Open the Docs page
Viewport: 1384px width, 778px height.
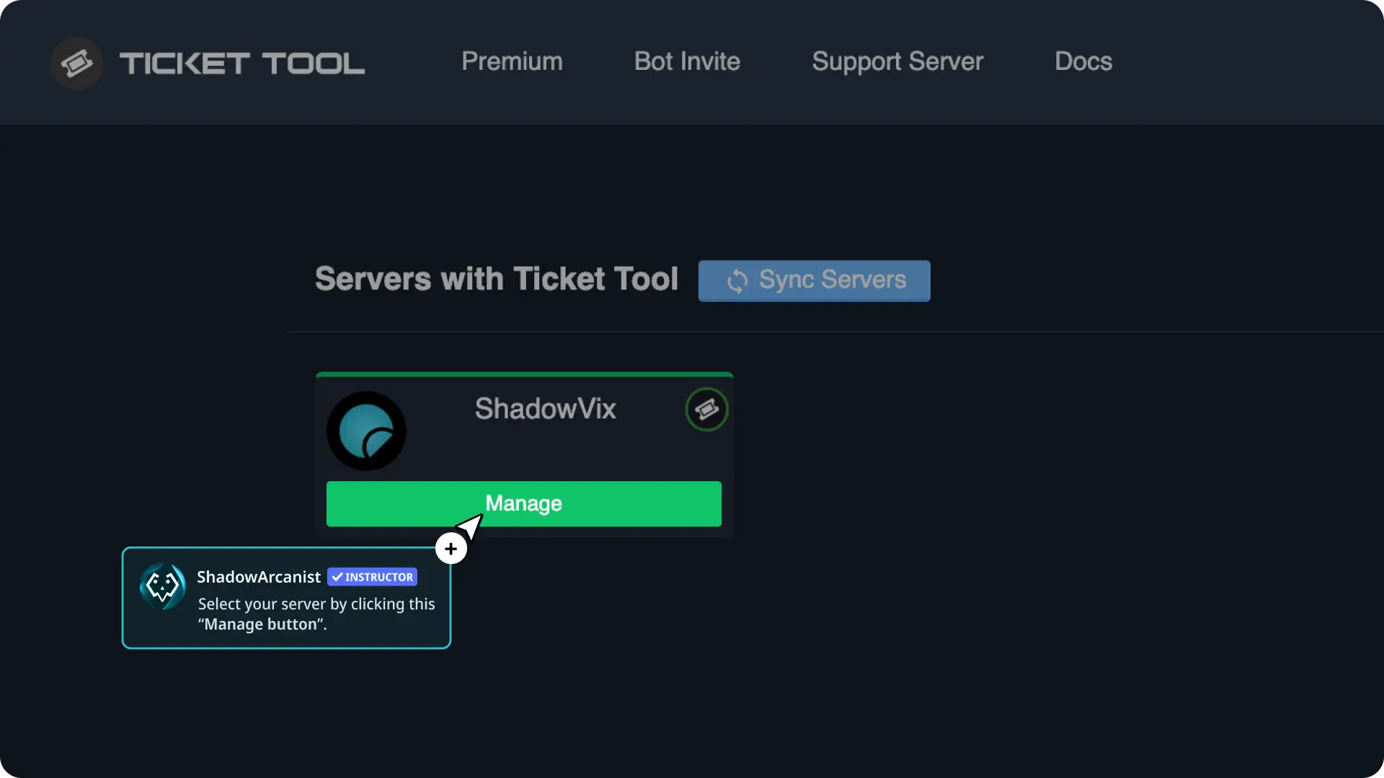click(x=1083, y=61)
